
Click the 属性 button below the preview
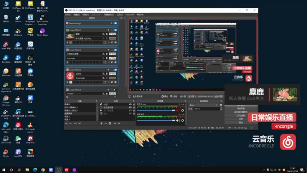(x=165, y=96)
